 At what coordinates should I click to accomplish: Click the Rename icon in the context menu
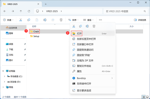point(87,26)
